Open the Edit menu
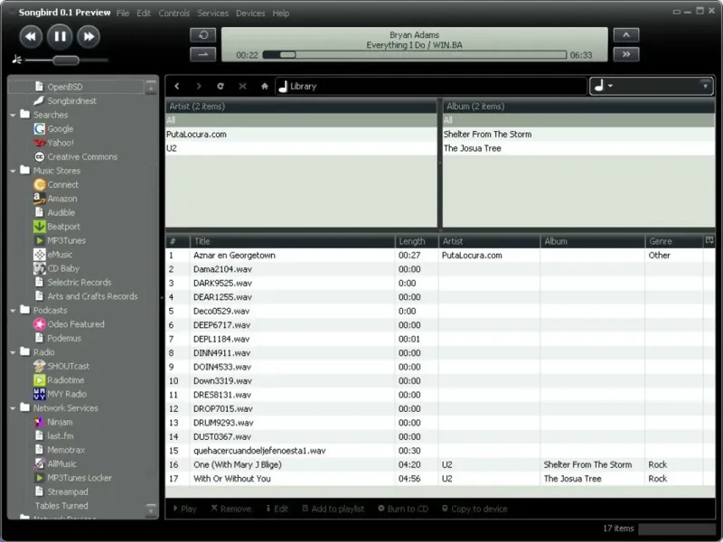 (x=144, y=14)
